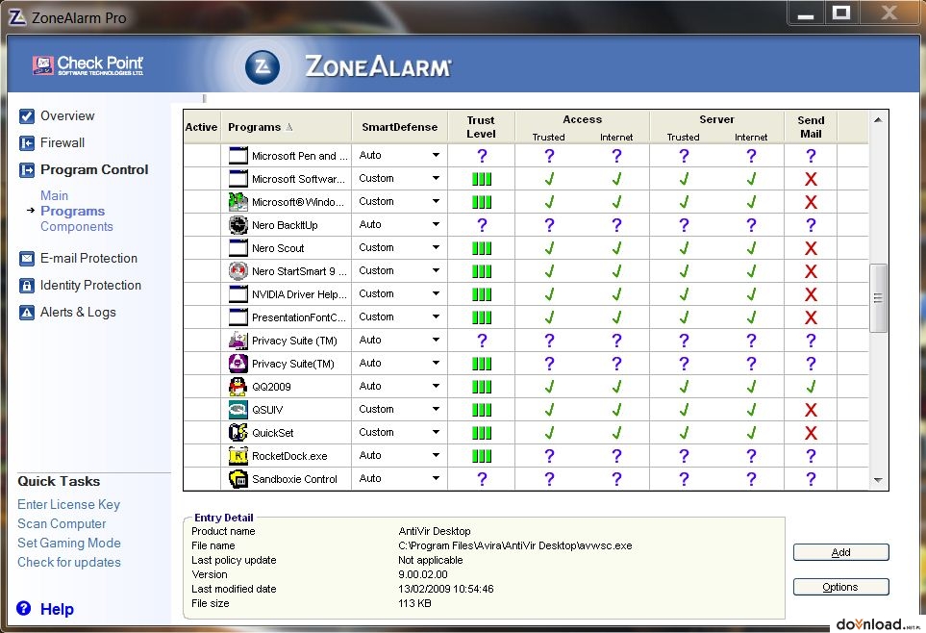Click the Microsoft Windows program icon

pyautogui.click(x=238, y=202)
